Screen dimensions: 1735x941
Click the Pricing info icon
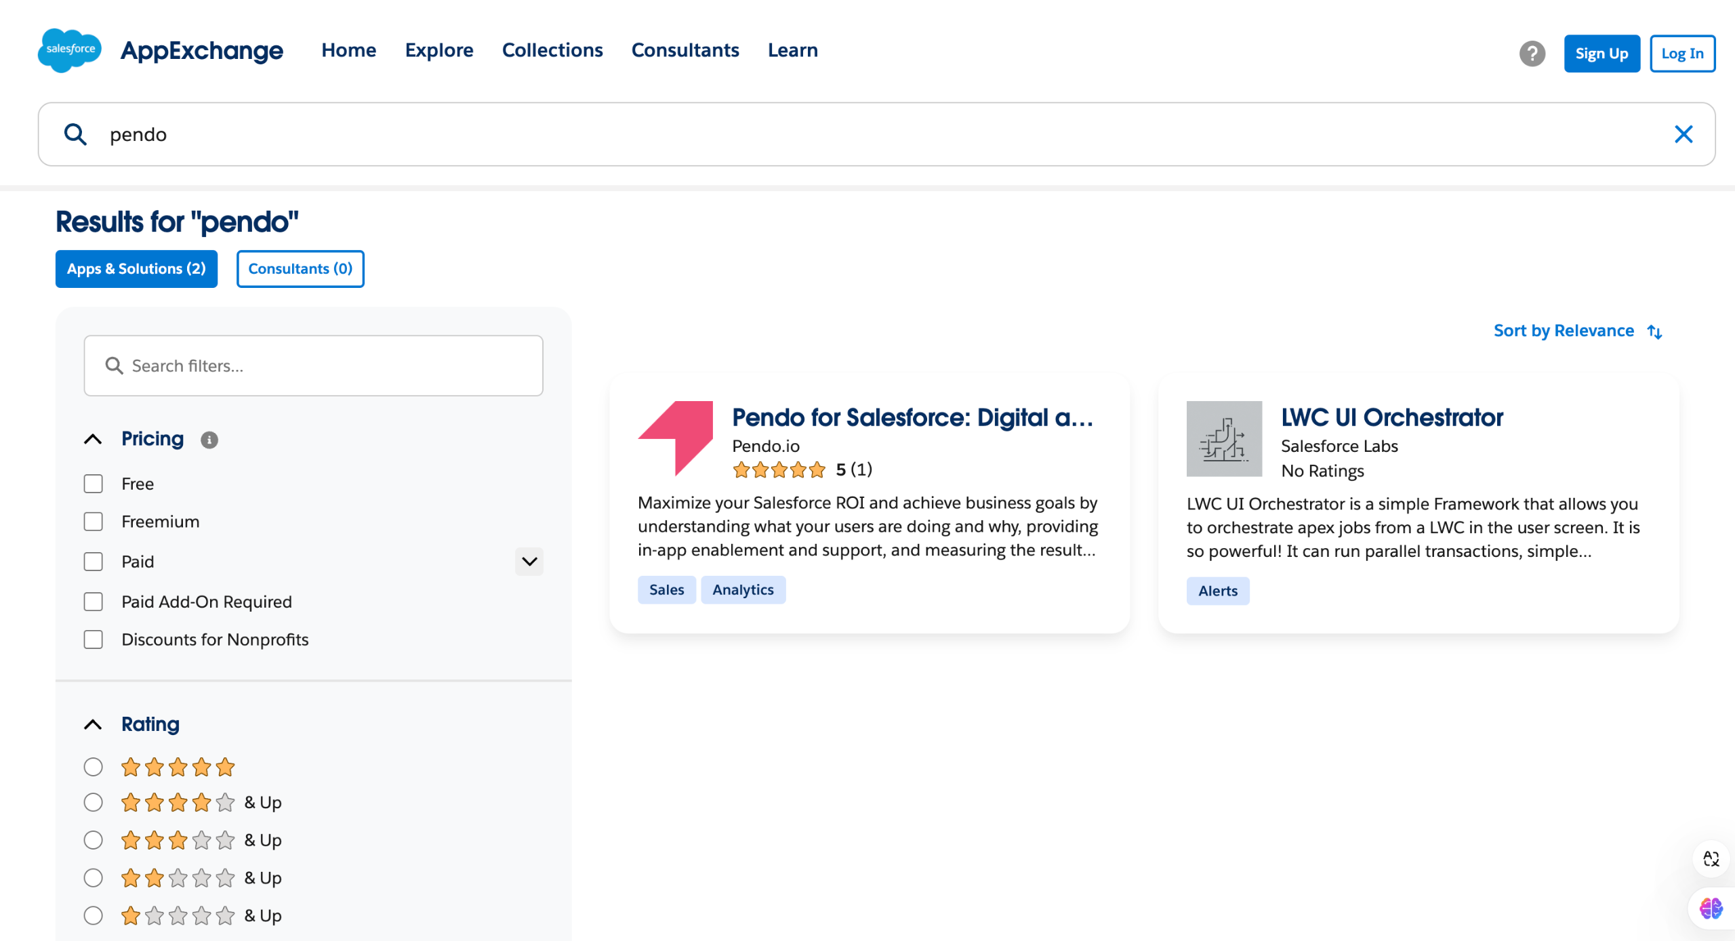click(x=209, y=440)
